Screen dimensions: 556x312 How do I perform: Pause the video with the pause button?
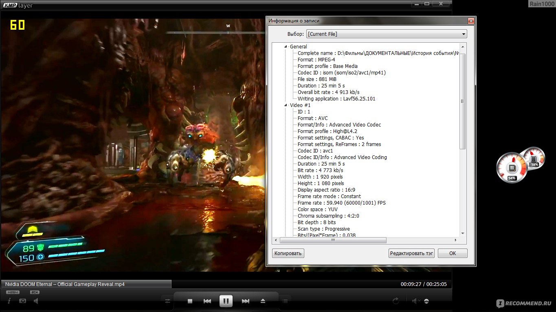(x=226, y=301)
